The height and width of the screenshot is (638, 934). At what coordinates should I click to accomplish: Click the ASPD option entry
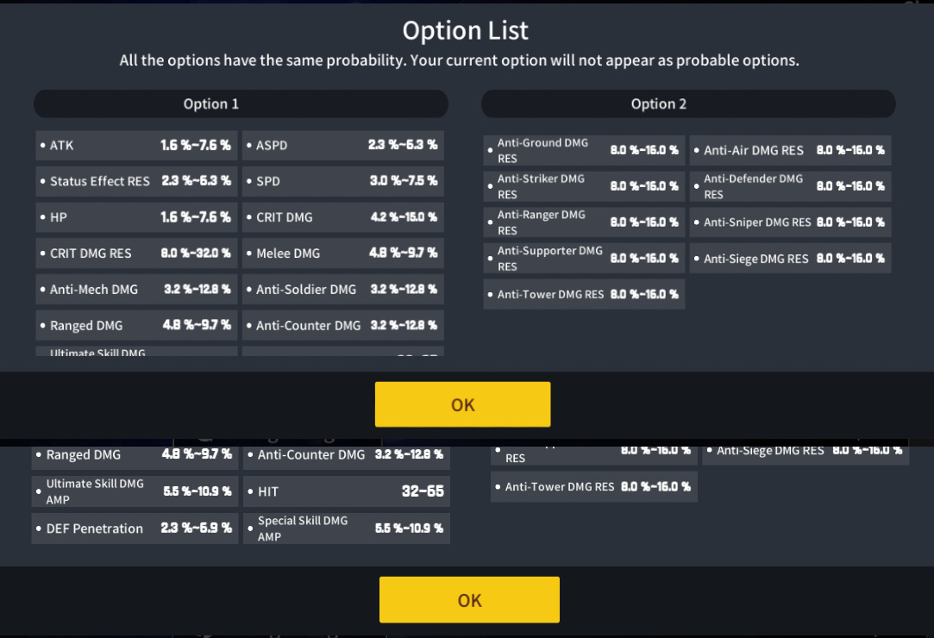click(342, 146)
